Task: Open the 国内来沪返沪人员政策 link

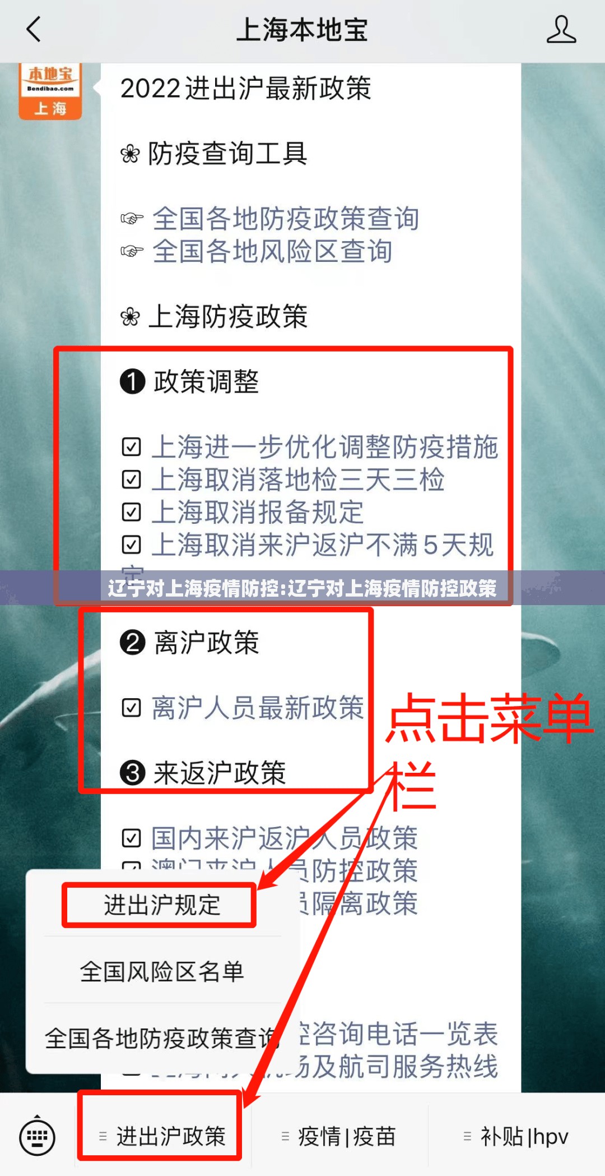Action: pos(285,838)
